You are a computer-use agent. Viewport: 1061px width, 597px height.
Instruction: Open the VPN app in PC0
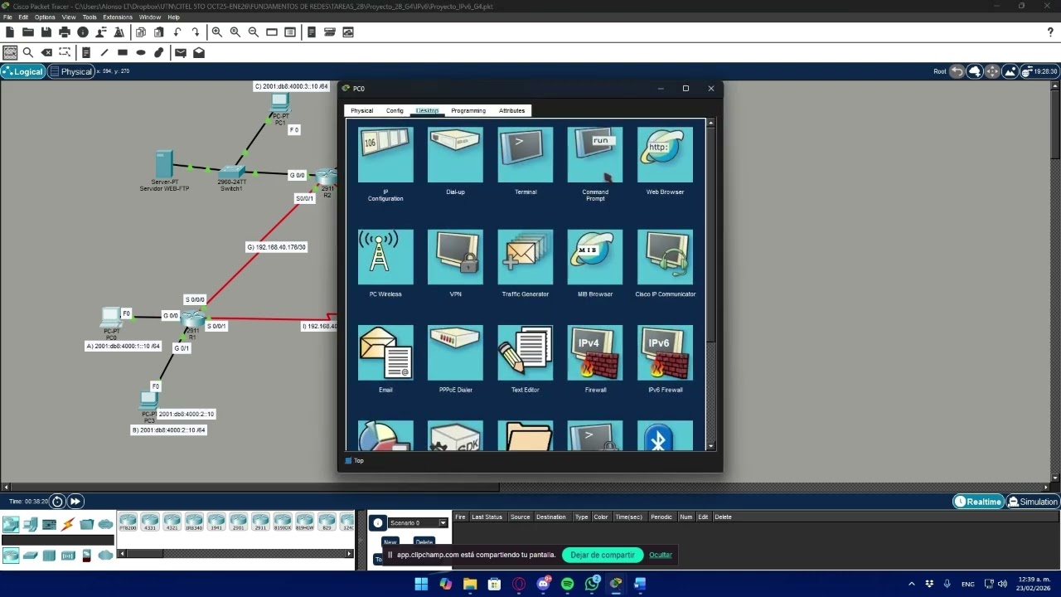pos(455,257)
